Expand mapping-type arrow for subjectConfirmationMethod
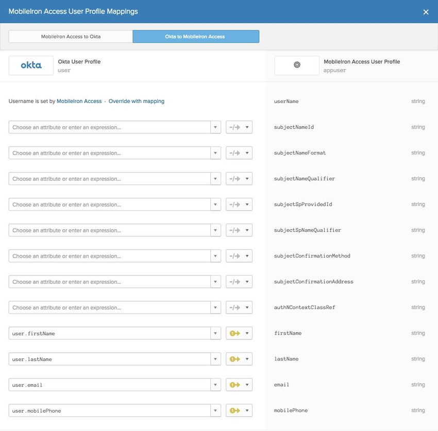 tap(247, 256)
